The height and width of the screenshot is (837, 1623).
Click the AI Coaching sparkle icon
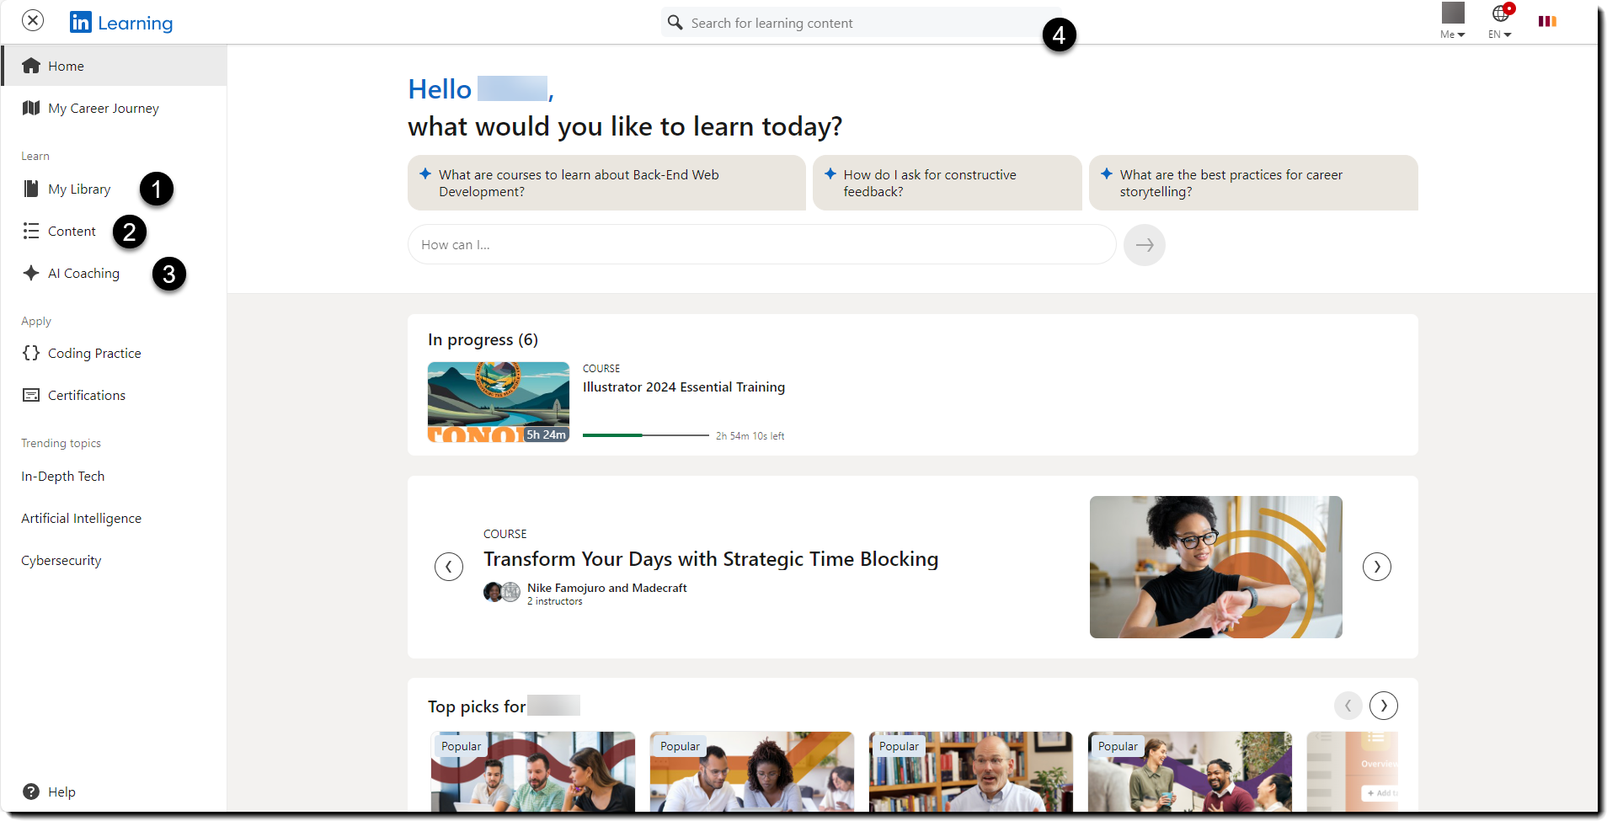[x=31, y=273]
